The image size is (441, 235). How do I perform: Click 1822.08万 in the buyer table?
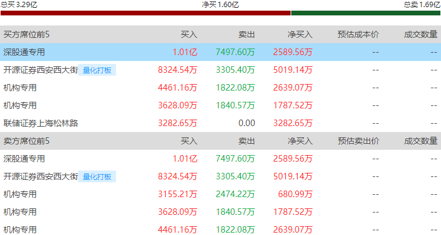pyautogui.click(x=235, y=88)
